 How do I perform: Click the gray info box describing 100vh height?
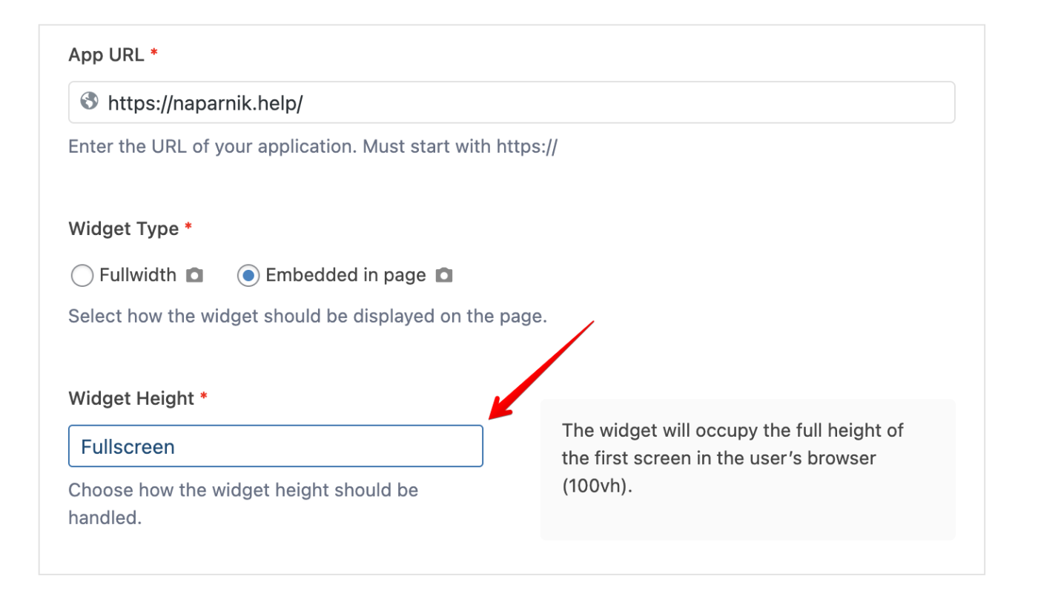(747, 469)
